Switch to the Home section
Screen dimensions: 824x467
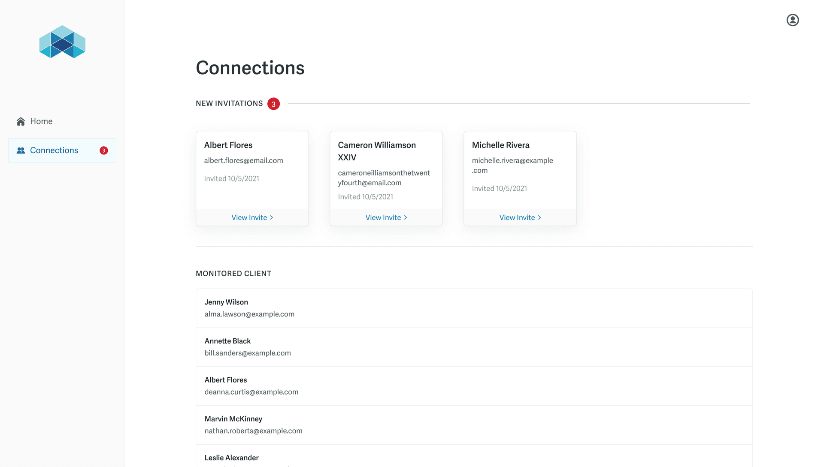click(41, 121)
